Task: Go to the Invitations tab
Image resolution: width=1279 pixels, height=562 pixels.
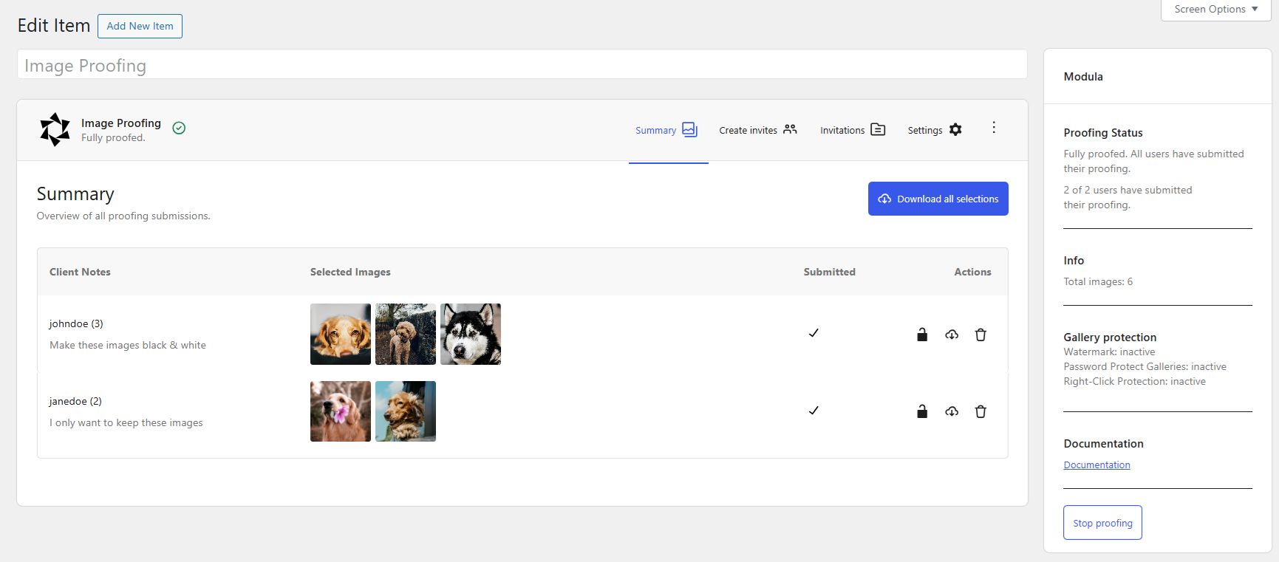Action: (x=852, y=130)
